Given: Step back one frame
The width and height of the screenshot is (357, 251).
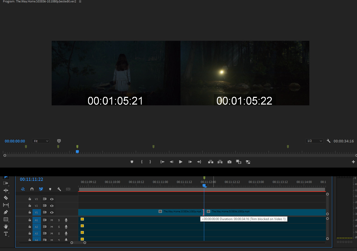Looking at the screenshot, I should [x=171, y=162].
